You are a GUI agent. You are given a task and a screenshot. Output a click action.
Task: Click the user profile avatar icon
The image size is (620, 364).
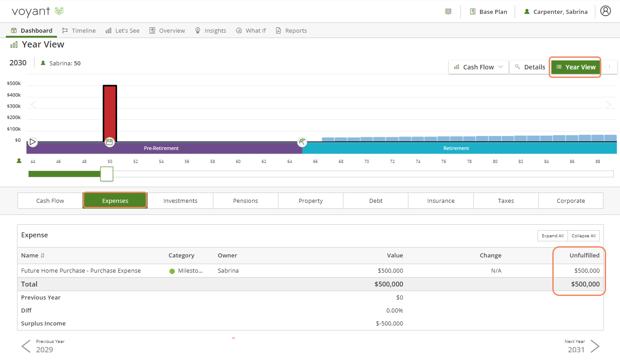click(x=605, y=11)
